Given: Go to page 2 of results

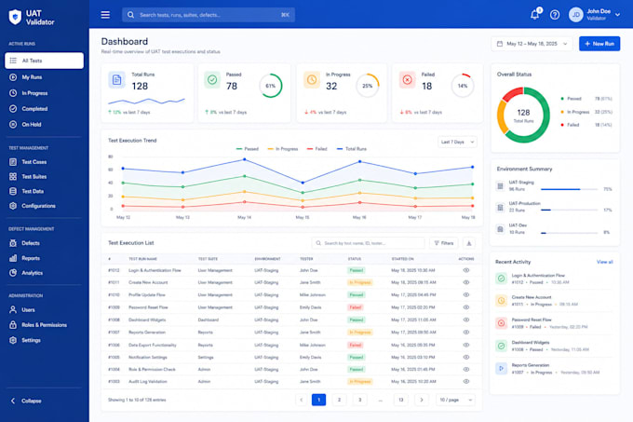Looking at the screenshot, I should [x=339, y=400].
